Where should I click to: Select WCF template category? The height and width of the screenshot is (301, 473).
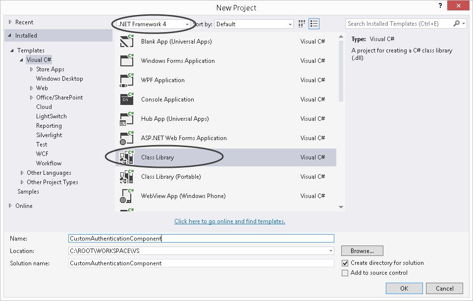point(42,154)
